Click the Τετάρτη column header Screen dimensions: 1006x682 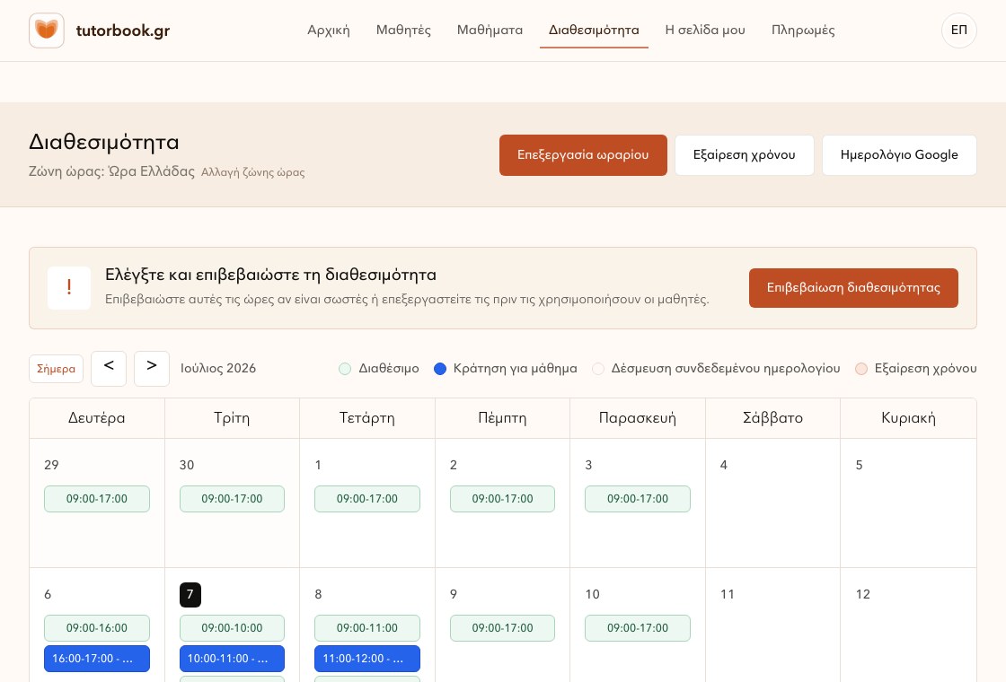pyautogui.click(x=367, y=418)
